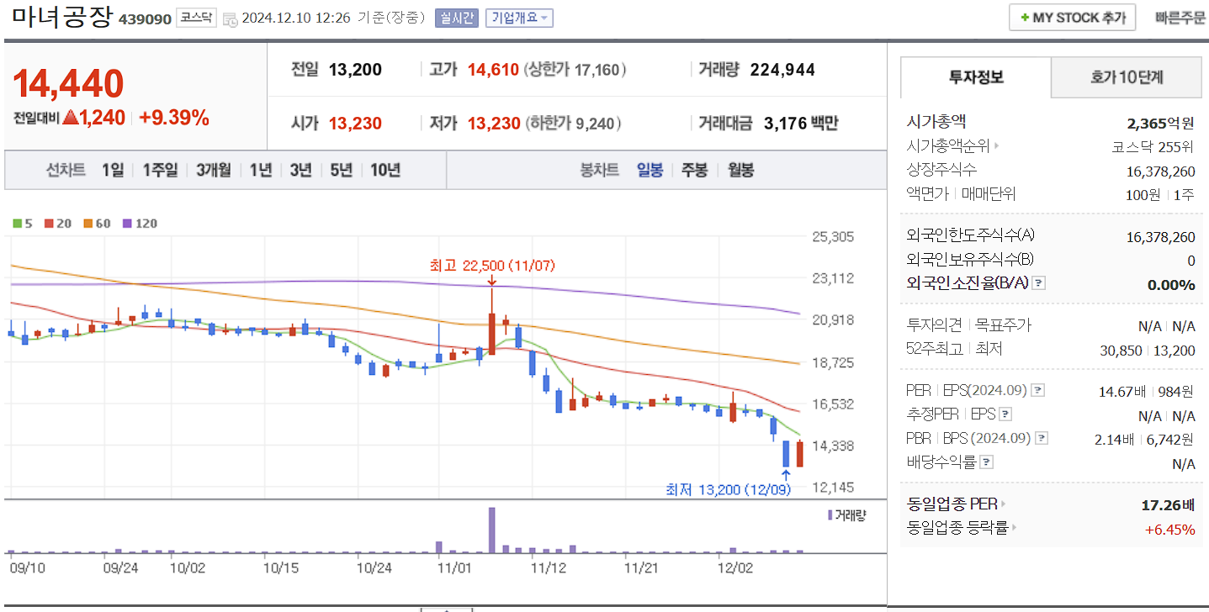Open the PBR BPS help tooltip icon
The width and height of the screenshot is (1209, 612).
pos(1042,437)
